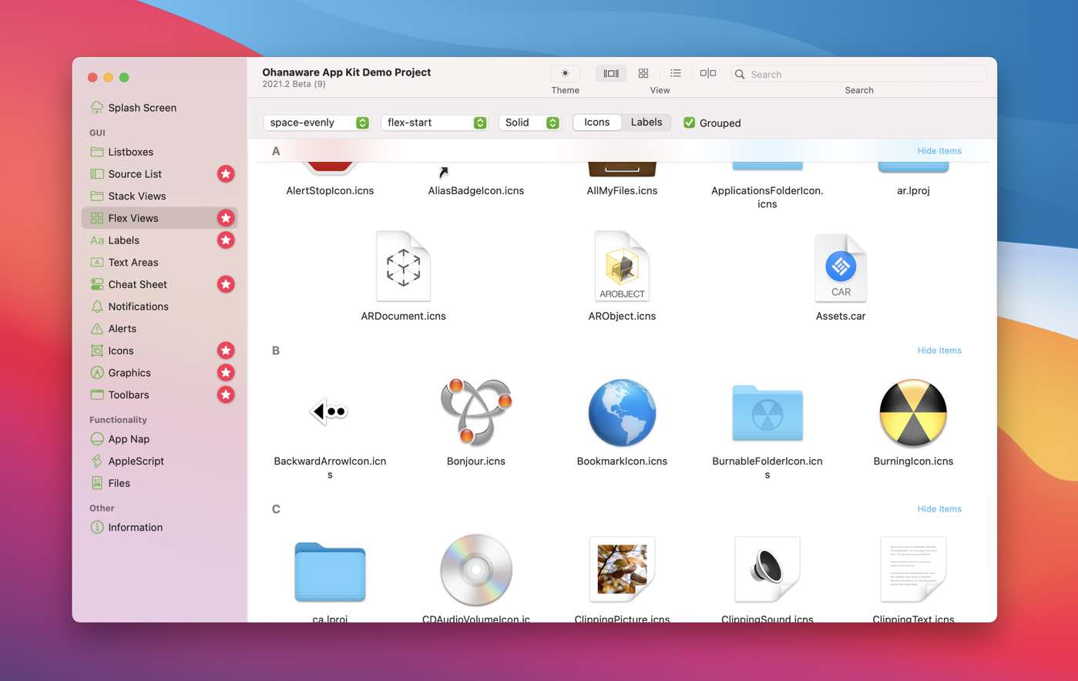
Task: Select the ARDocument.icns icon
Action: (x=403, y=266)
